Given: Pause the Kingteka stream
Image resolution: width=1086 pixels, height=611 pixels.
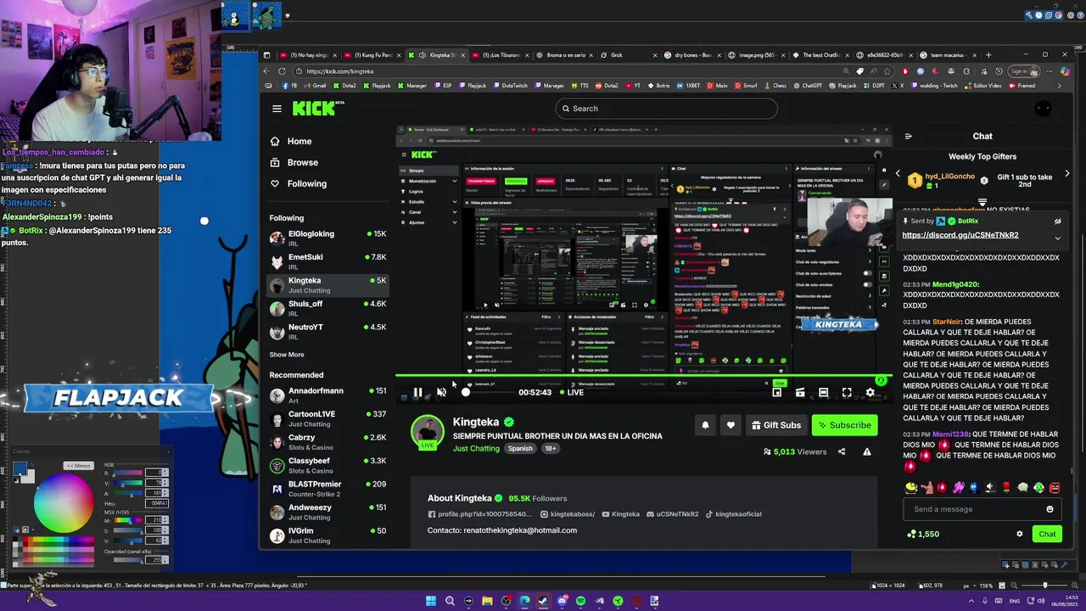Looking at the screenshot, I should point(417,392).
